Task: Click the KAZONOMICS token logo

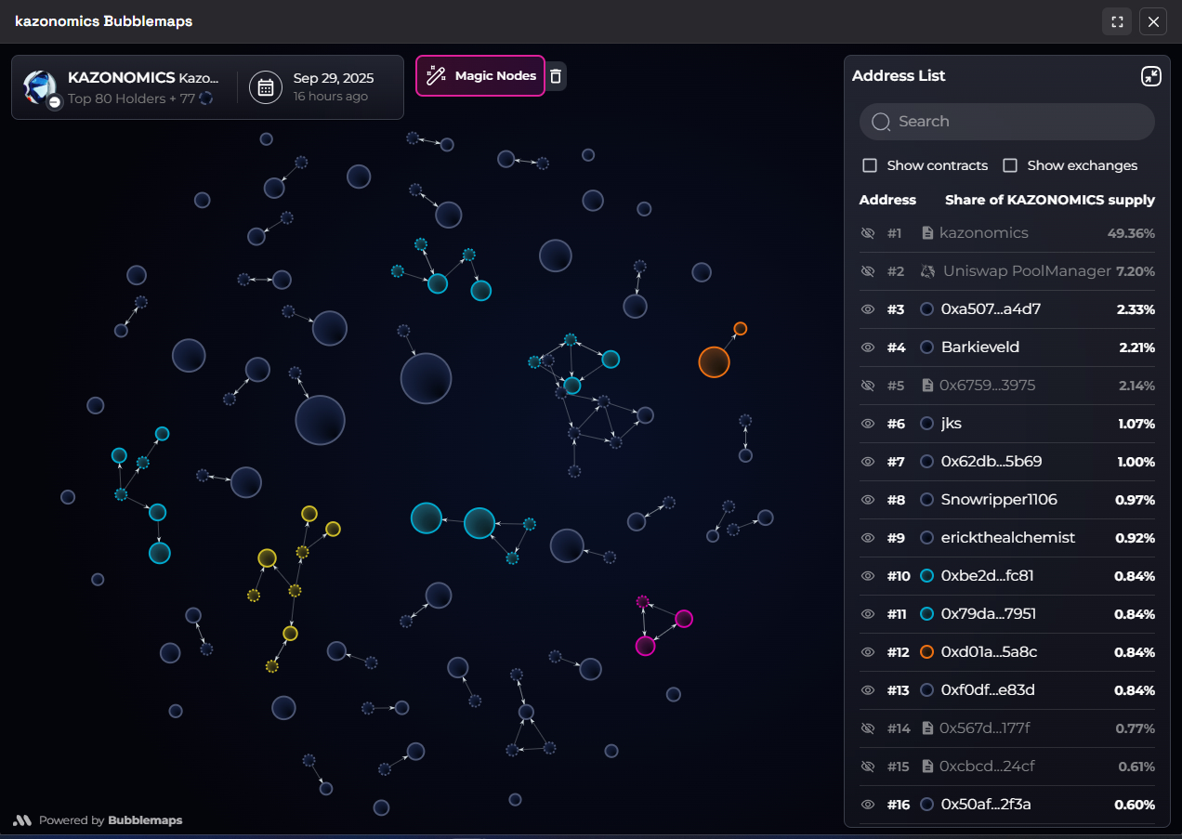Action: (x=40, y=86)
